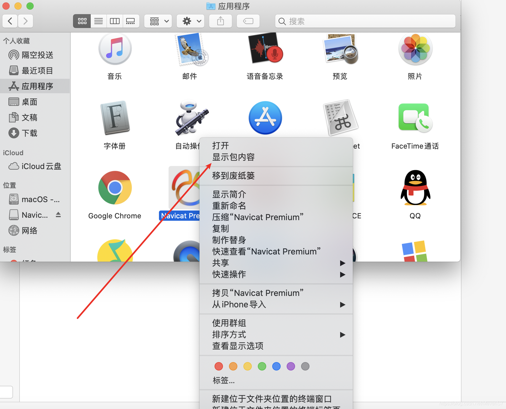The image size is (506, 409).
Task: Open Documents (文稿) in sidebar
Action: point(35,118)
